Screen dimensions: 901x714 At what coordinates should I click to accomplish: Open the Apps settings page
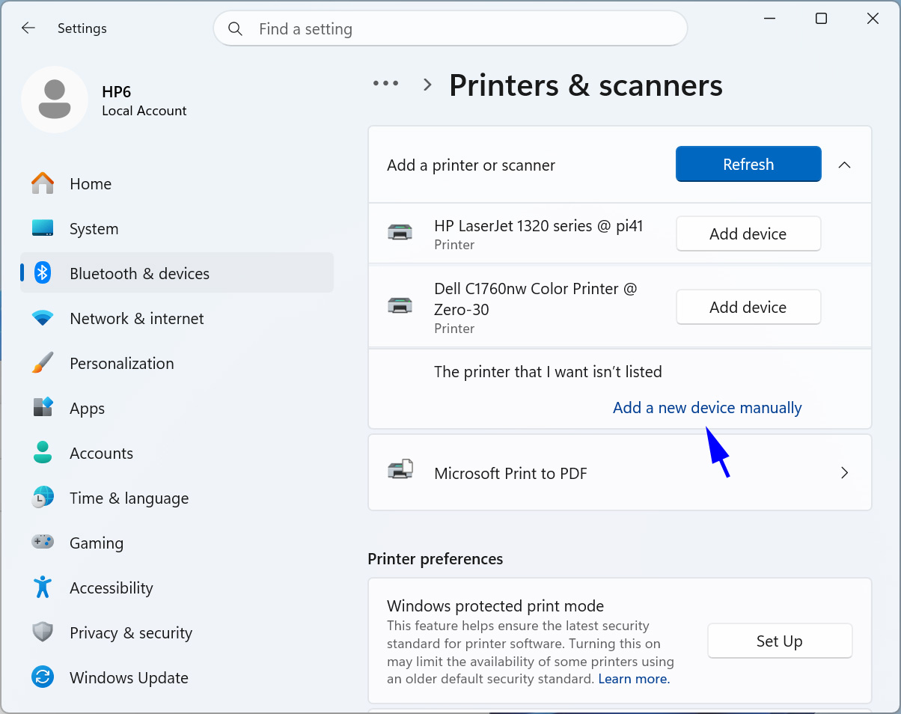(87, 408)
